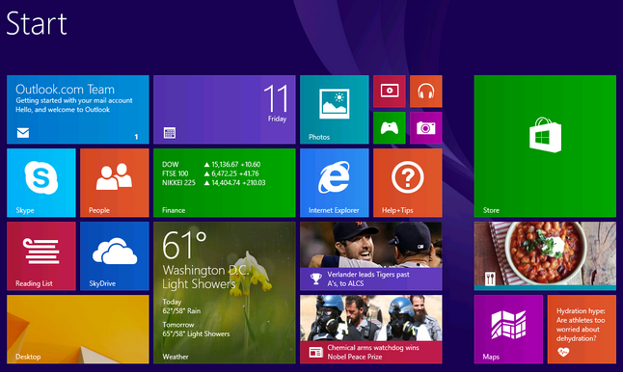Click the newspaper icon on News tile
The image size is (623, 372).
pos(316,352)
